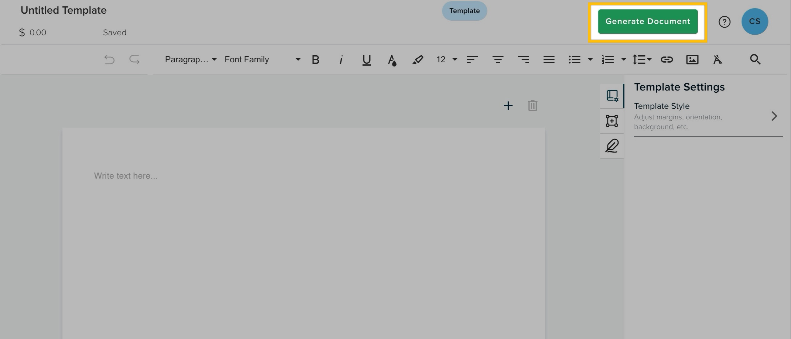
Task: Expand the numbered list style arrow
Action: pyautogui.click(x=623, y=60)
